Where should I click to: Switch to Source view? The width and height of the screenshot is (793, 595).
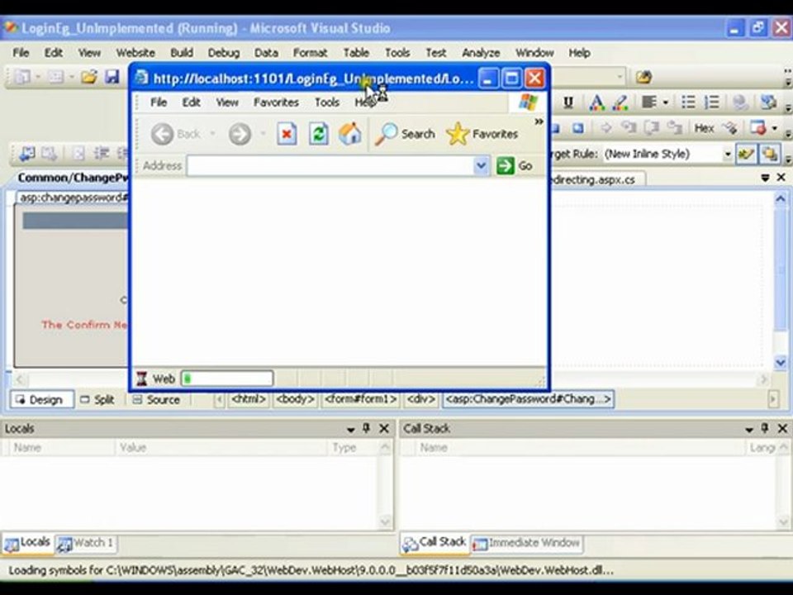pos(156,399)
